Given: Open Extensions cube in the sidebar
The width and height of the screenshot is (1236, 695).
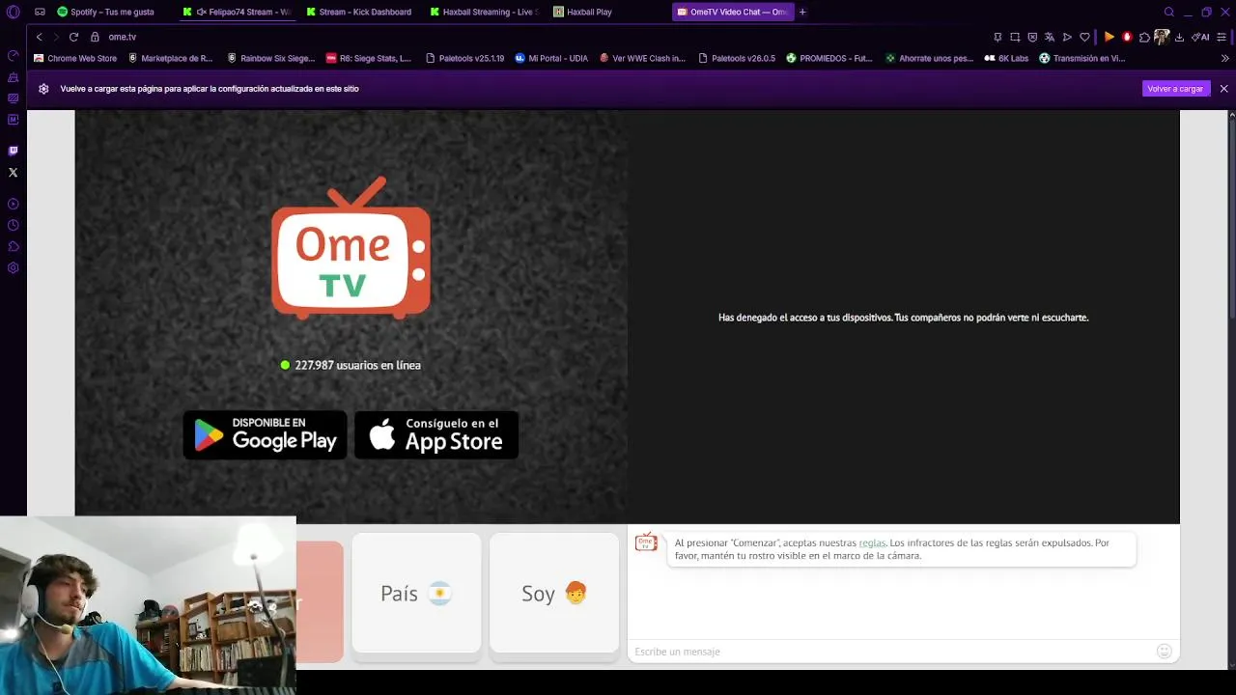Looking at the screenshot, I should coord(13,246).
